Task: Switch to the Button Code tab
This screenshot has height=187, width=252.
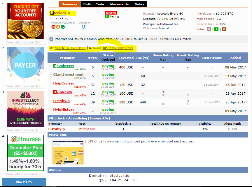Action: point(94,4)
